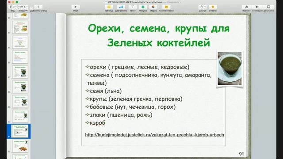Select slide 92 thumbnail in navigator
Image resolution: width=283 pixels, height=159 pixels.
click(20, 146)
